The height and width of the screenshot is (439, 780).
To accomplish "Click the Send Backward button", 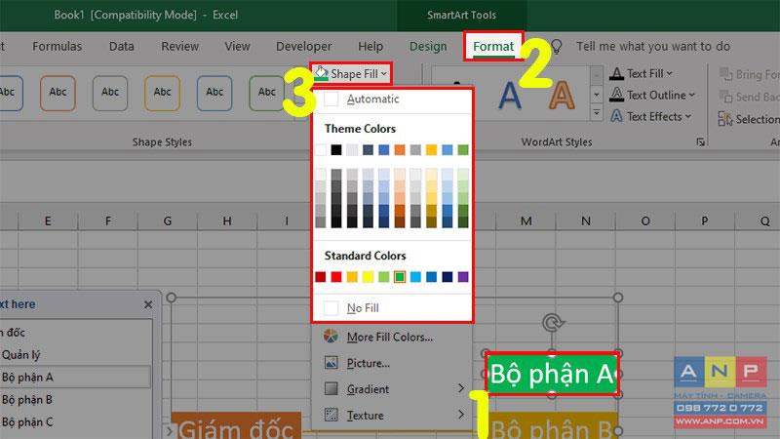I will click(749, 97).
